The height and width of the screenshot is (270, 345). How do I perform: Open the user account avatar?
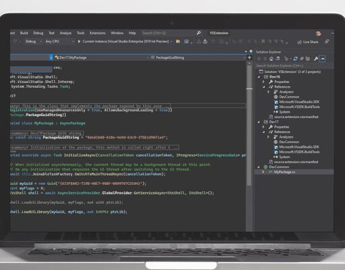318,34
